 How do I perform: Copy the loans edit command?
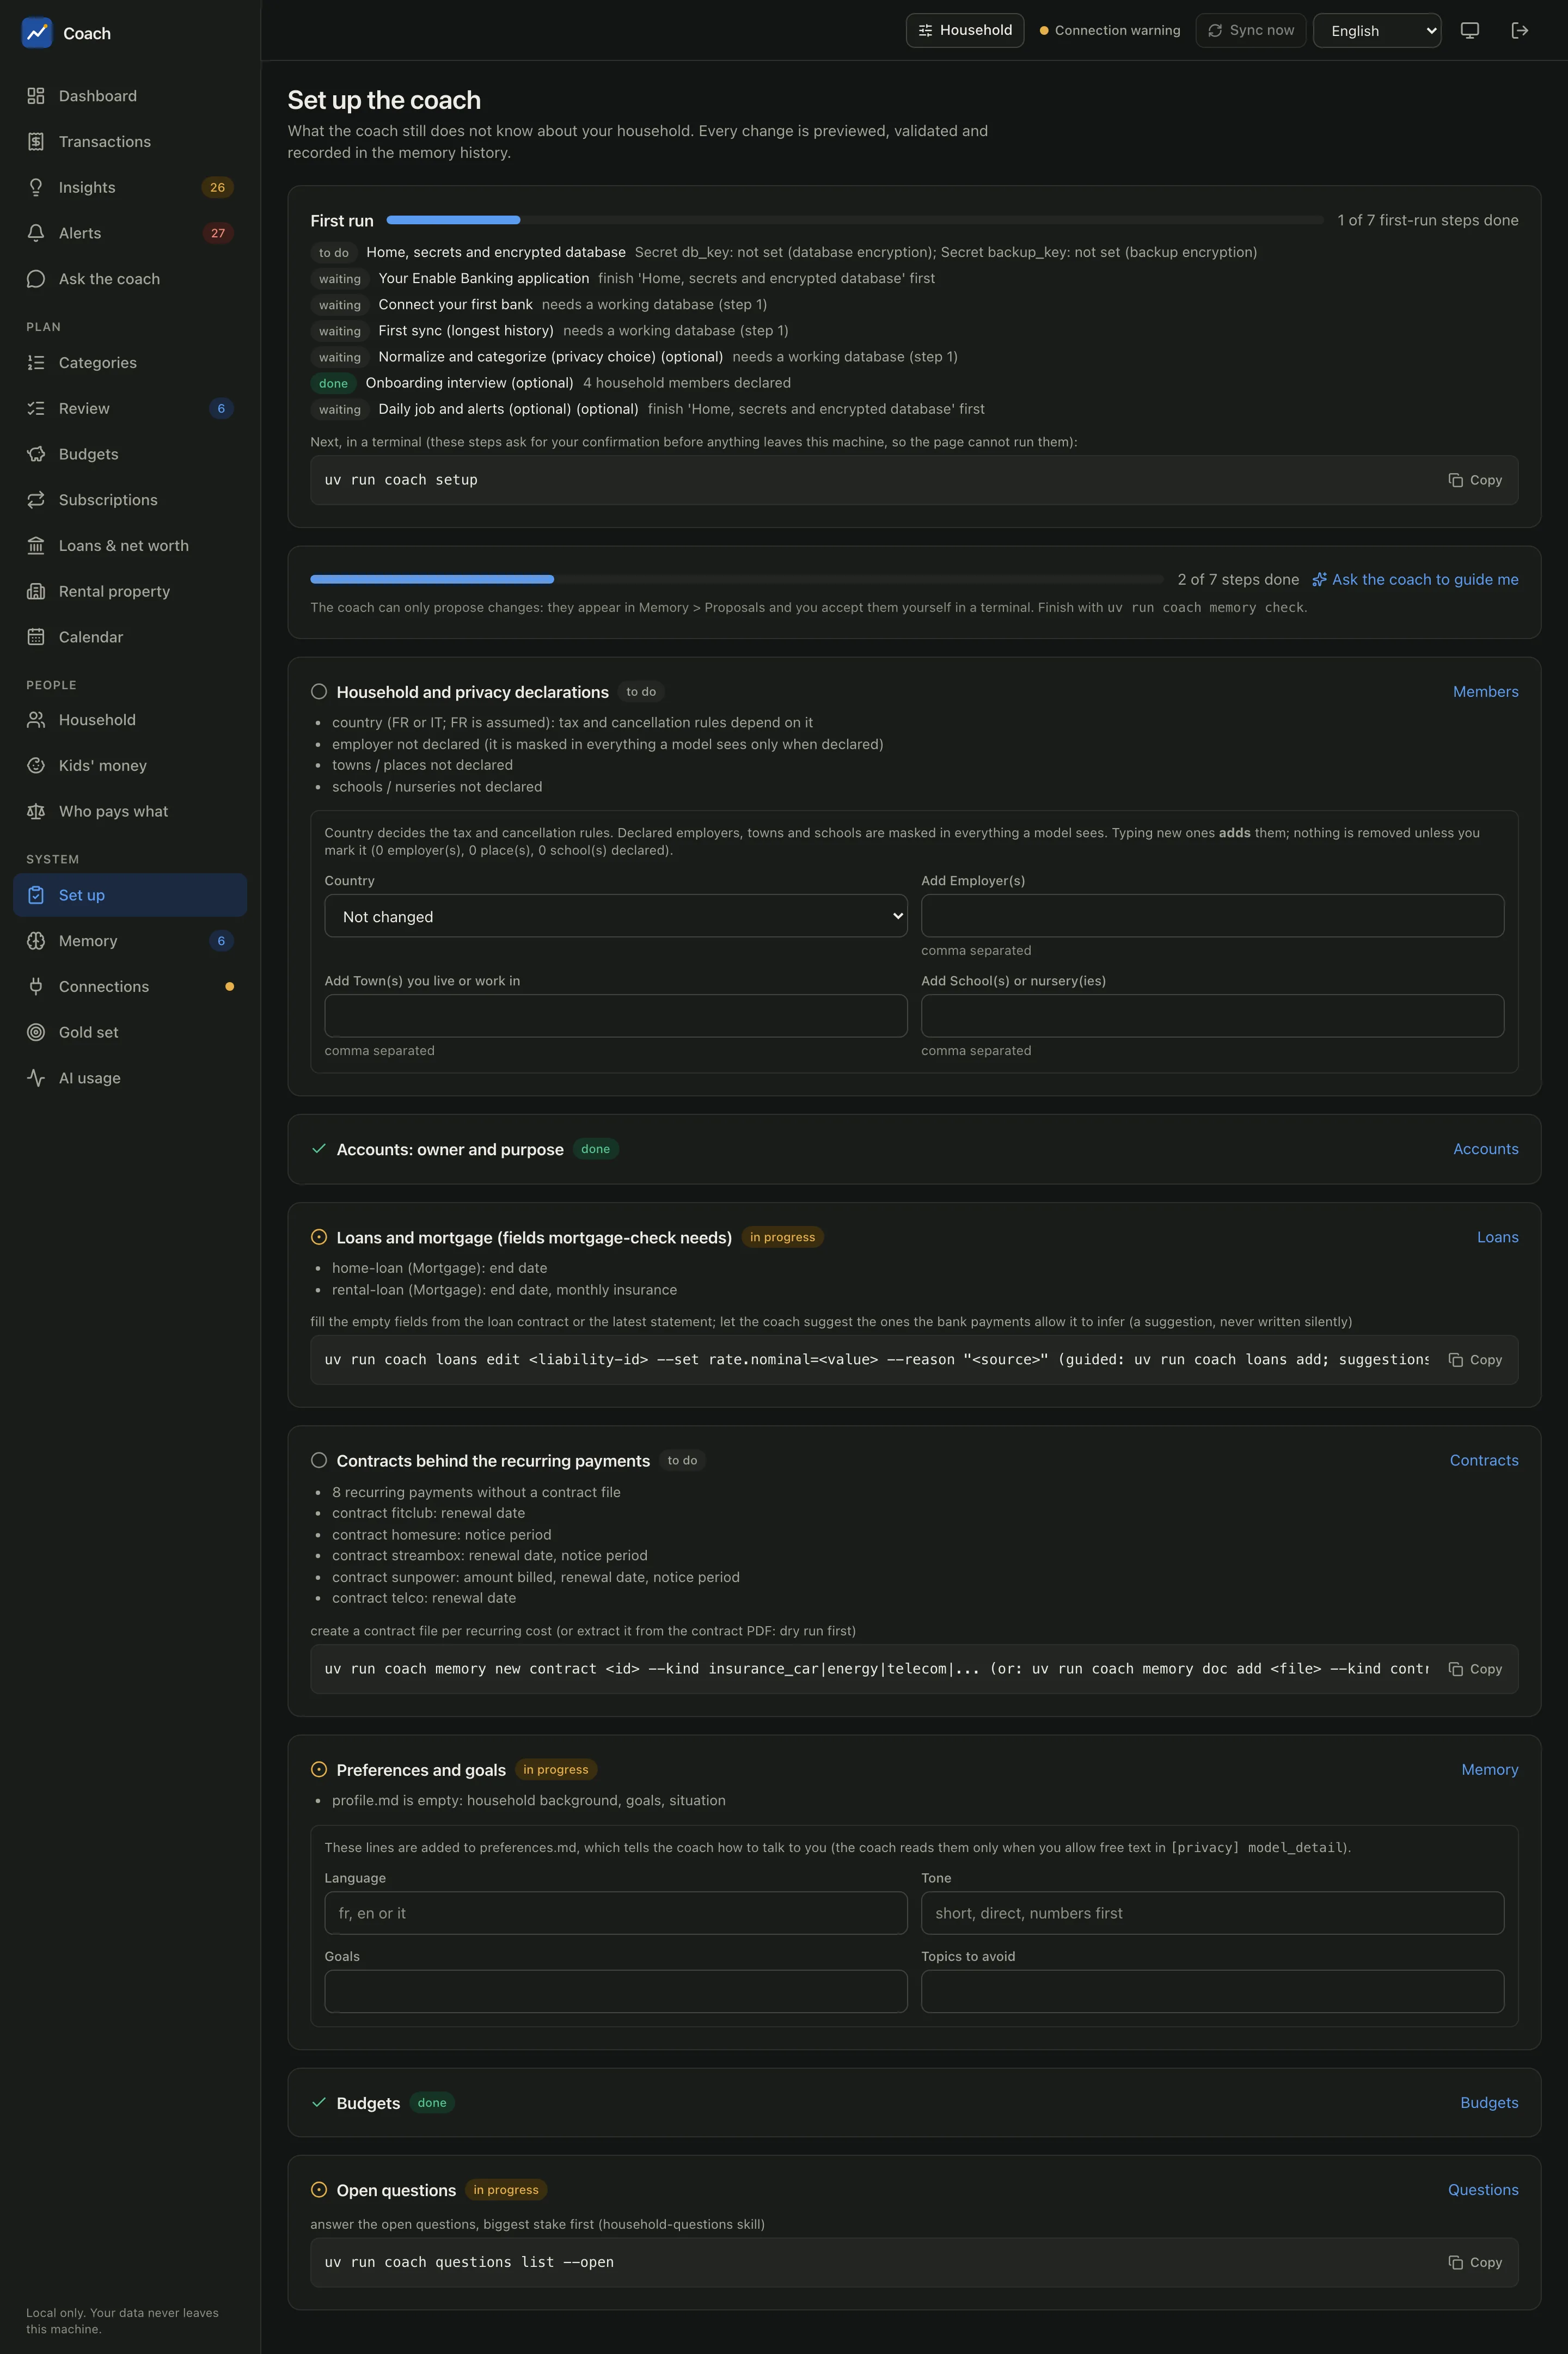(1476, 1360)
